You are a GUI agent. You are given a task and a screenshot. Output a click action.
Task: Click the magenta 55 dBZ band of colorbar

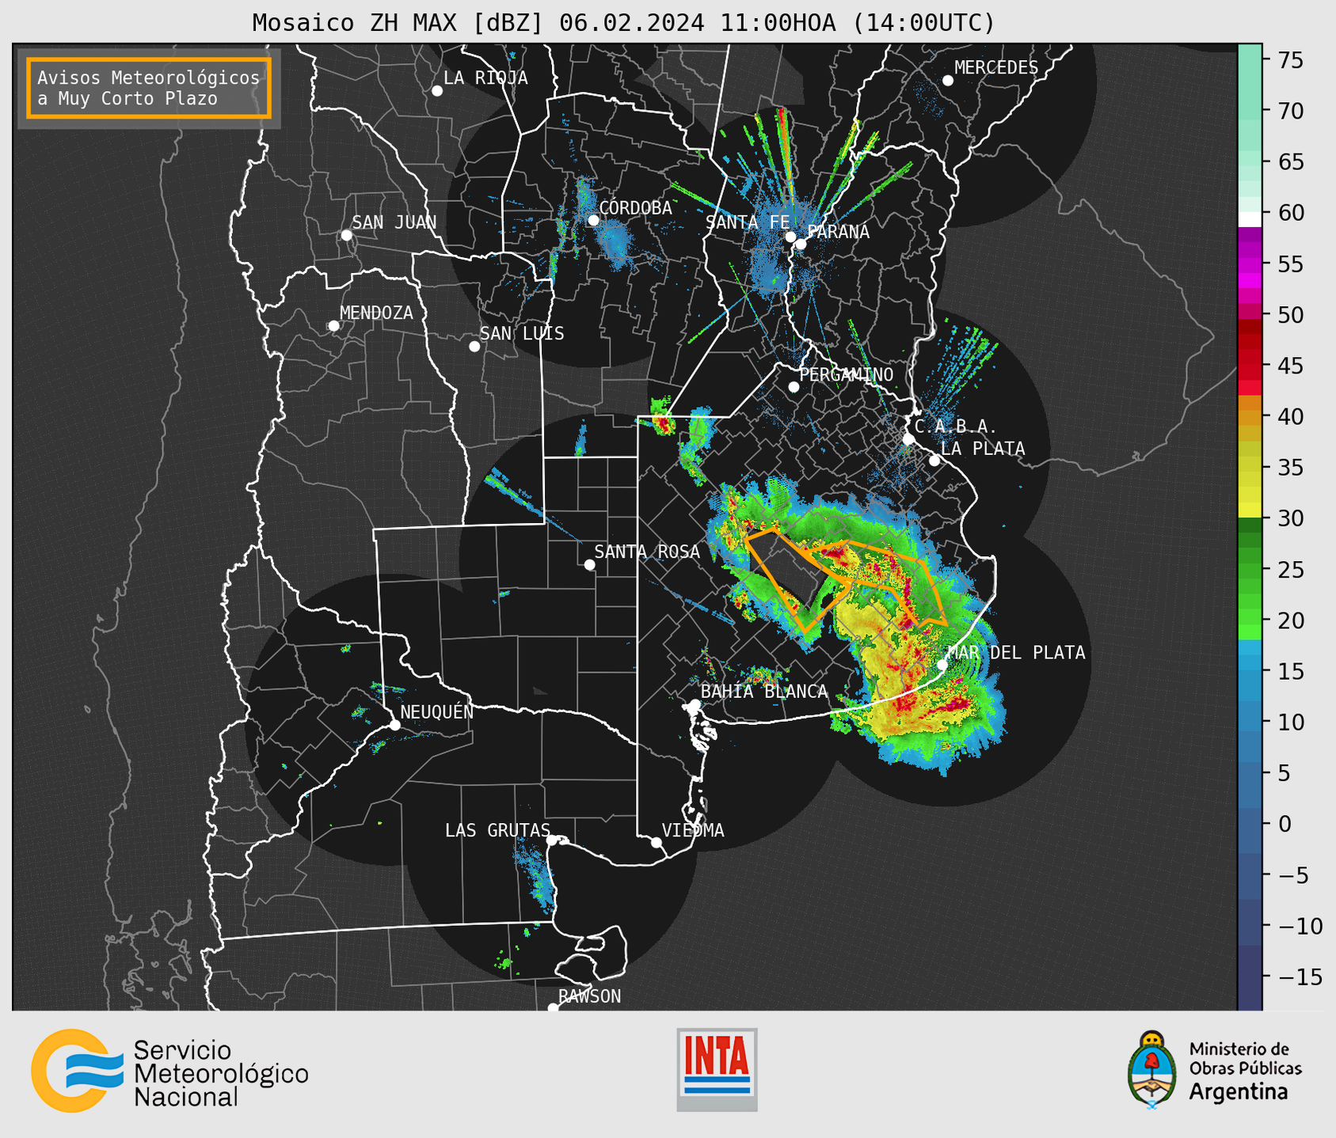click(x=1250, y=264)
